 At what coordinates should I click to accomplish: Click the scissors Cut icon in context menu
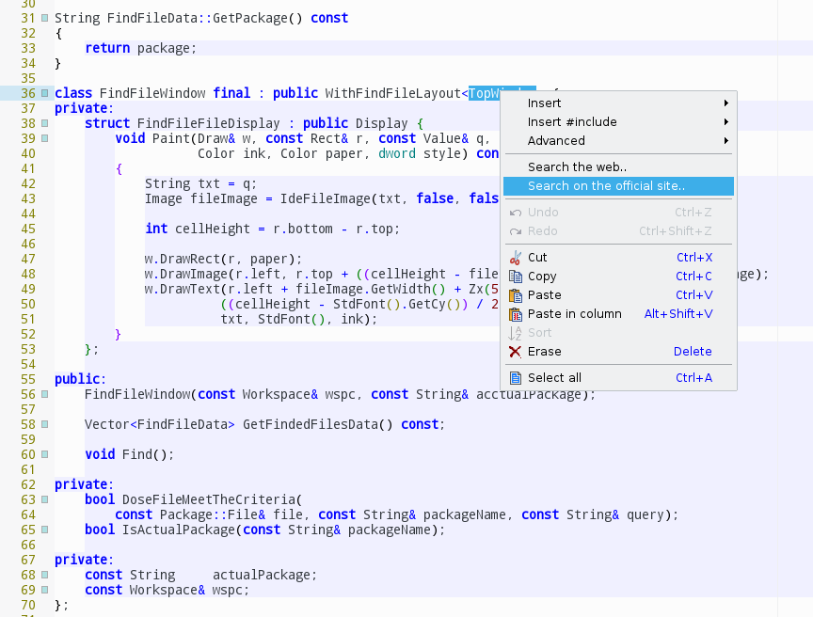[x=515, y=258]
